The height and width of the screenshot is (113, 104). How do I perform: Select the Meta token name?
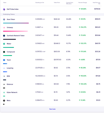9,100
